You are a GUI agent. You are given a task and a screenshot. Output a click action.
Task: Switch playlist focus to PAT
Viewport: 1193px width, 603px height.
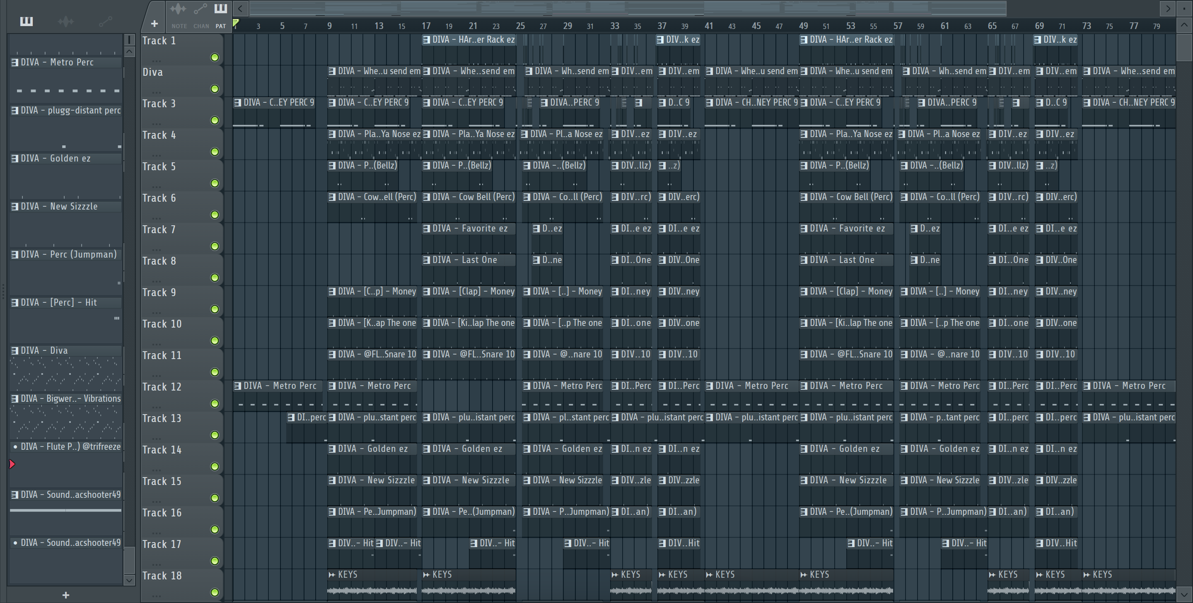220,15
